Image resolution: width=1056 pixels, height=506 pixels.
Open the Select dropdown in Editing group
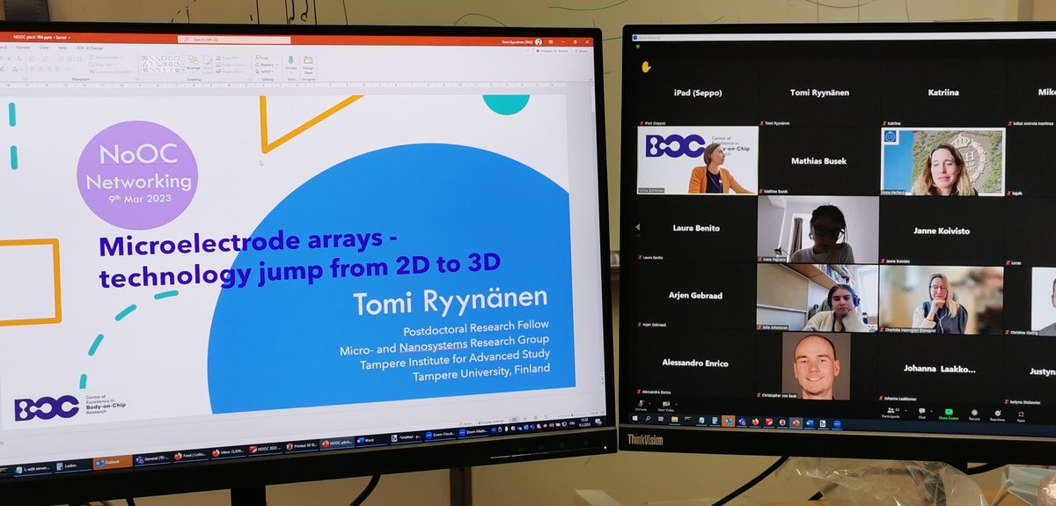(263, 70)
